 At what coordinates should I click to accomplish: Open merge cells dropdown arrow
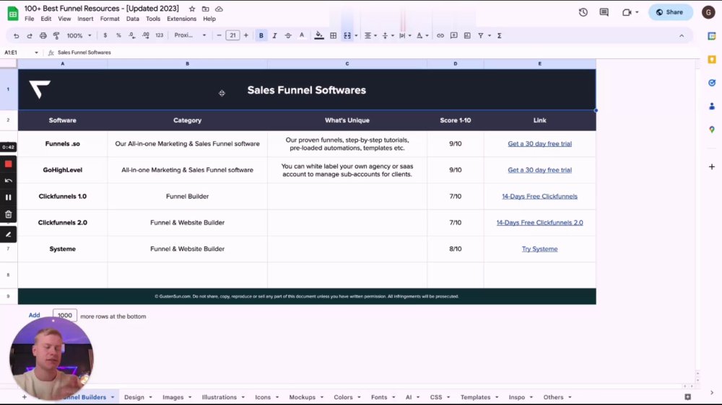click(356, 35)
